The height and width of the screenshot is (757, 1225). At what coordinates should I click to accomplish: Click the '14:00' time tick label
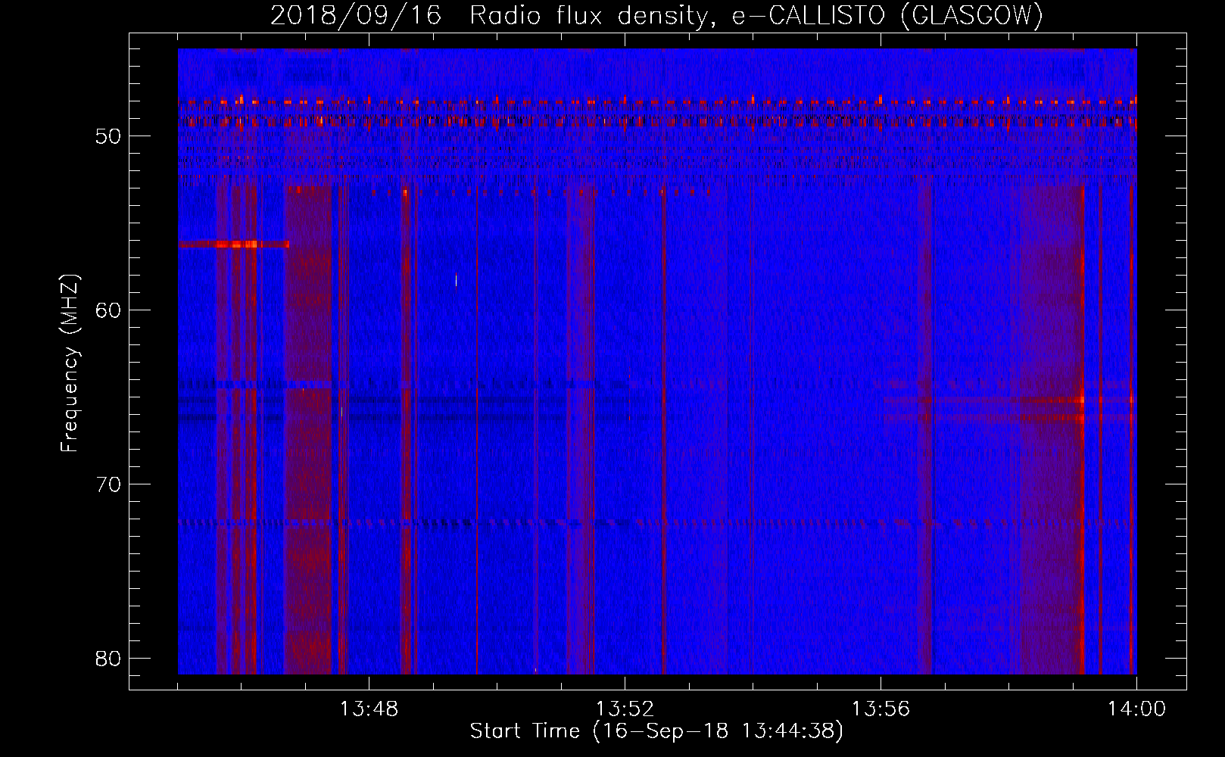pyautogui.click(x=1136, y=709)
